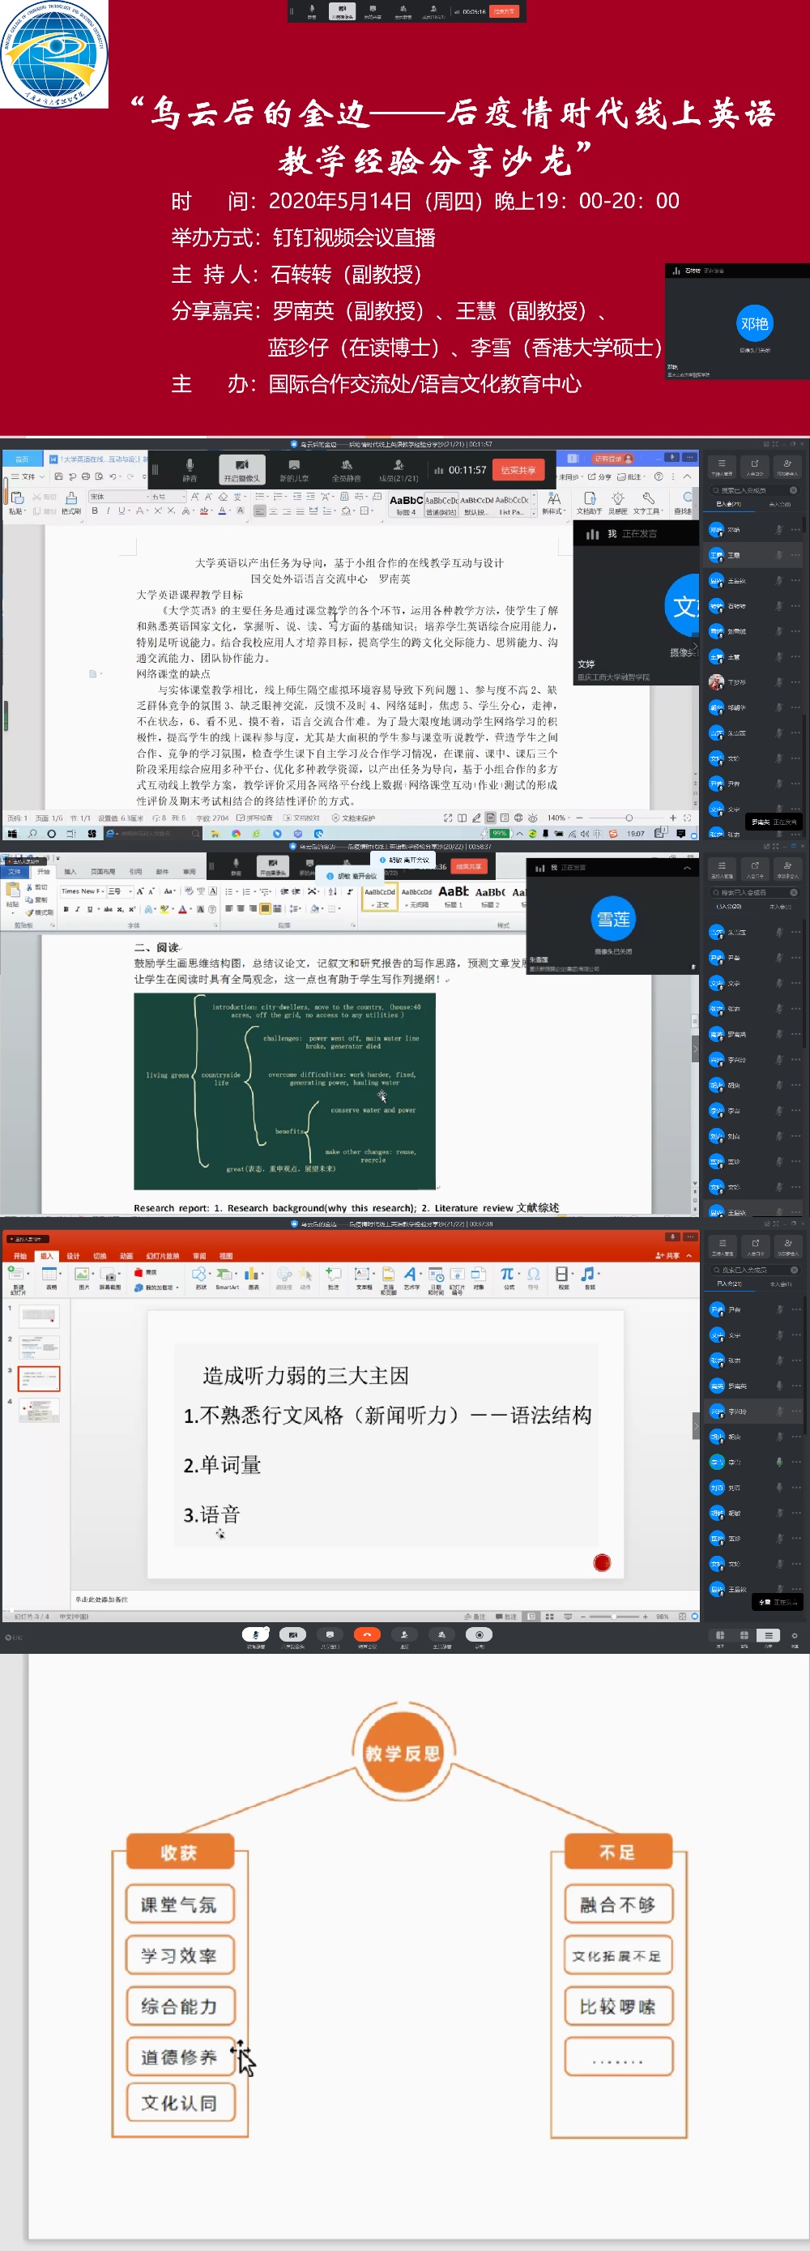Insert 音频 audio music note icon
This screenshot has height=2251, width=810.
pos(589,1277)
